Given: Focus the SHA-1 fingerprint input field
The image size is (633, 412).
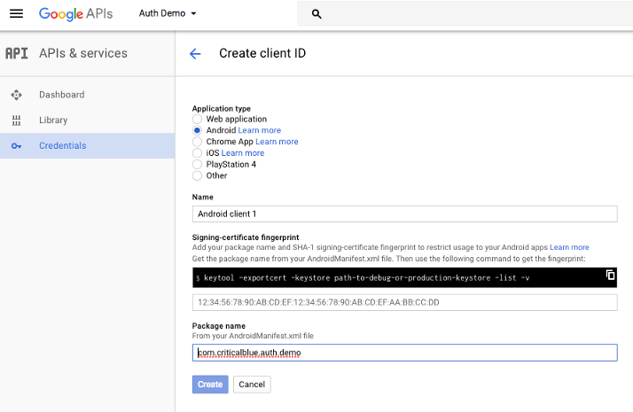Looking at the screenshot, I should pyautogui.click(x=404, y=302).
